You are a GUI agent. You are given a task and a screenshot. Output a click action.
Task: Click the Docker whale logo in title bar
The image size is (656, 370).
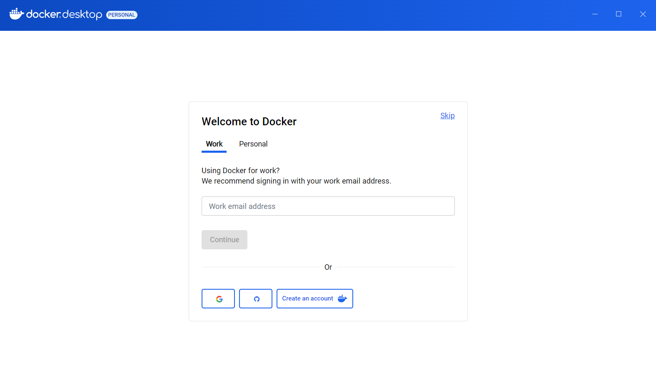coord(16,14)
